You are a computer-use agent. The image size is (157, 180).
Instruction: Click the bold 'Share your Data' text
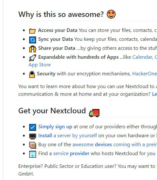(x=57, y=48)
